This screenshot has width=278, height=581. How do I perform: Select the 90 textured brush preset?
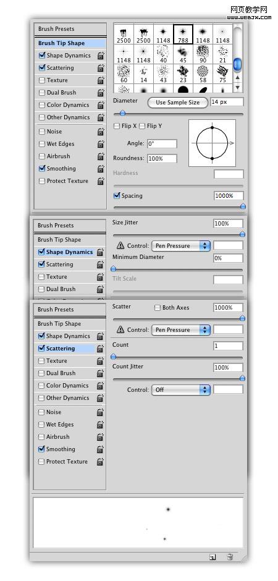pyautogui.click(x=203, y=54)
